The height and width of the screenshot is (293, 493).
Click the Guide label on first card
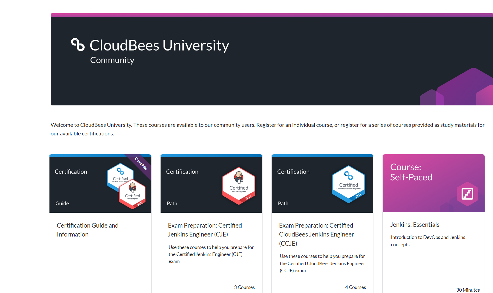[62, 203]
